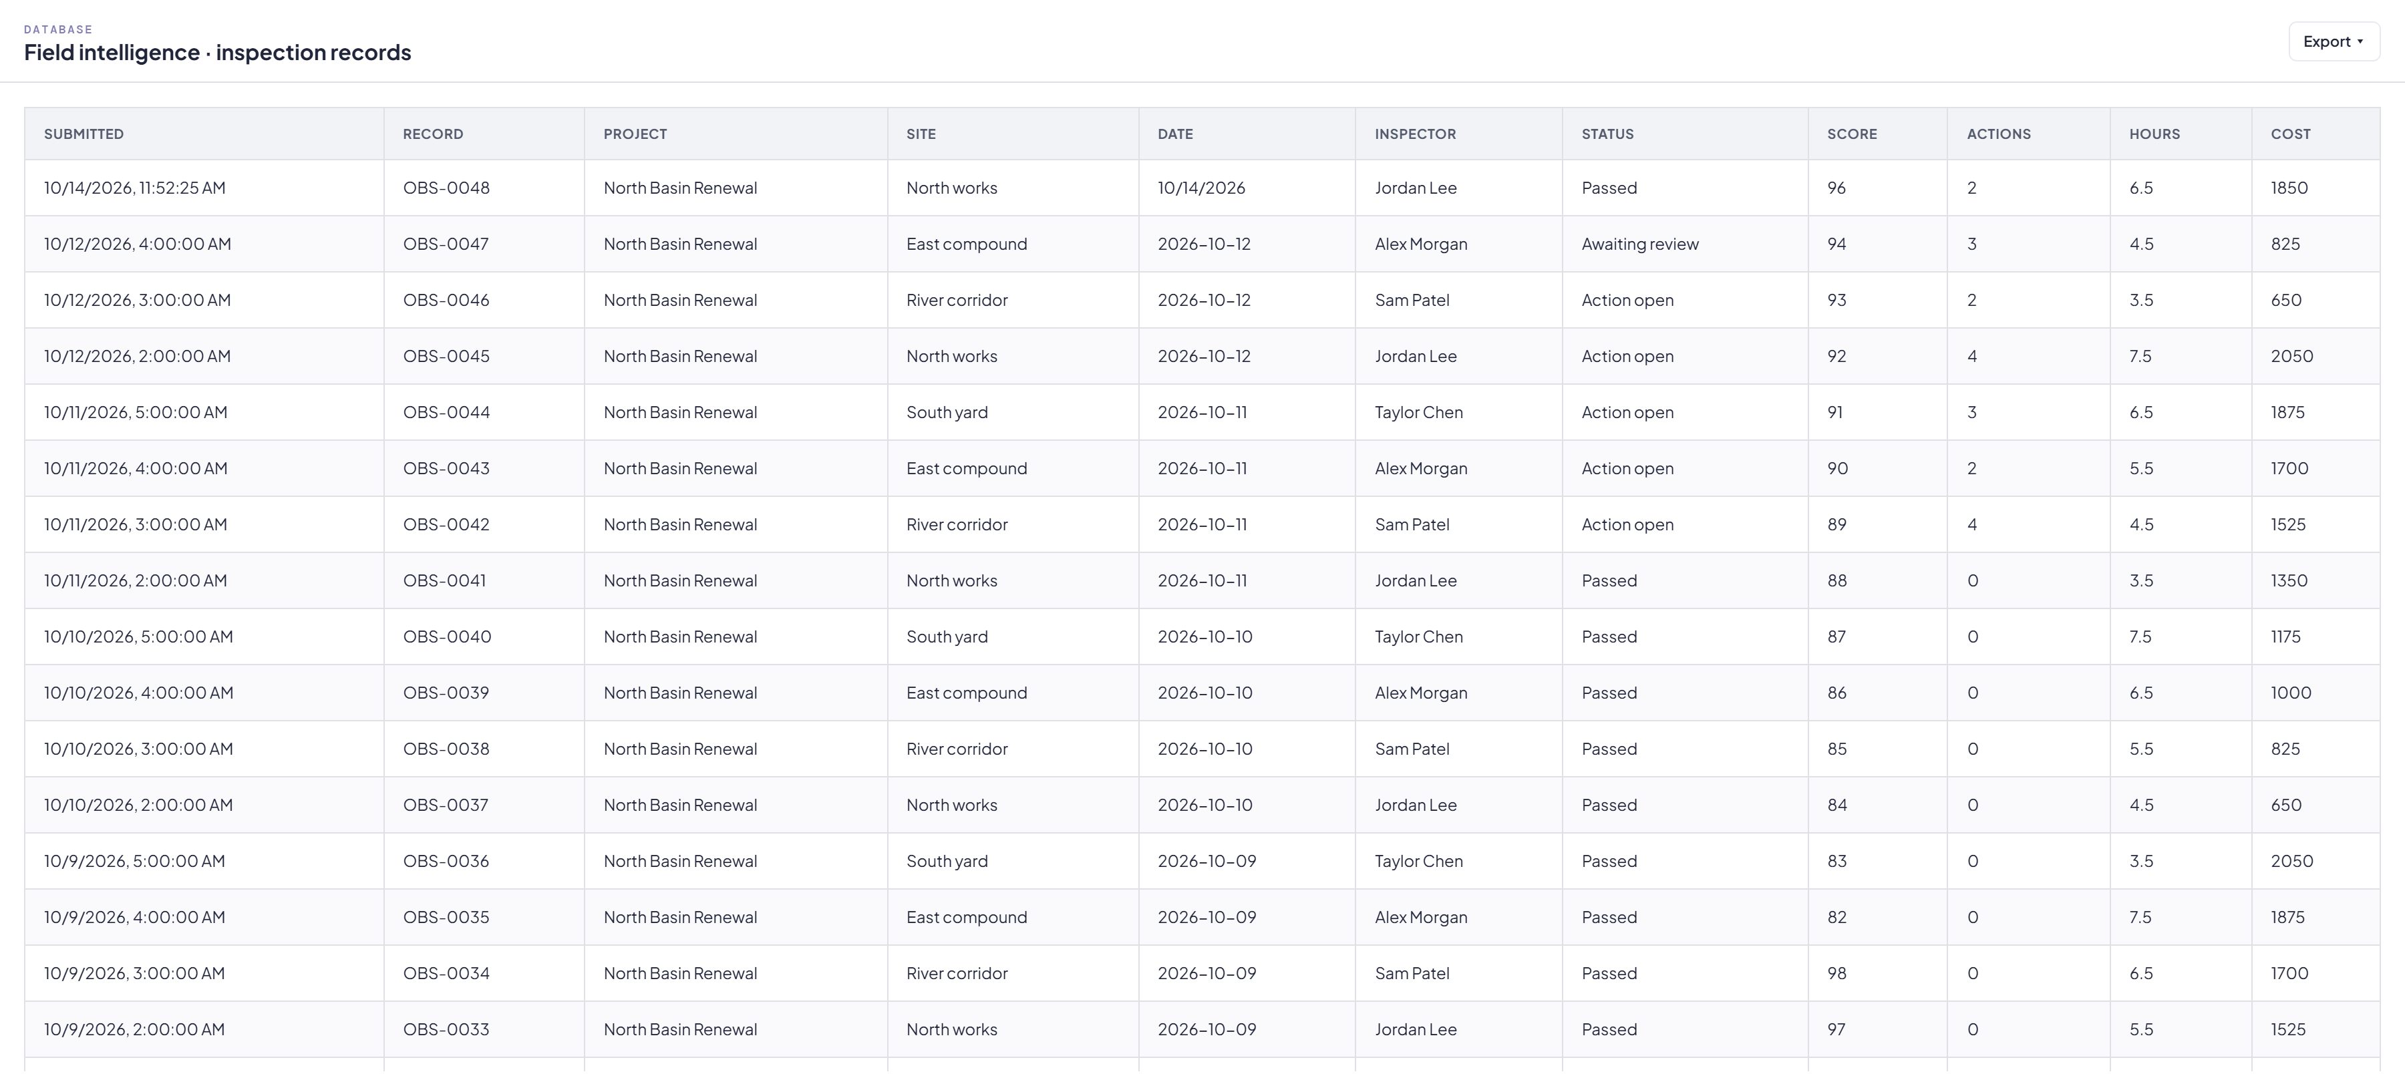Screen dimensions: 2405x1082
Task: Click the Field intelligence inspection records title
Action: coord(218,52)
